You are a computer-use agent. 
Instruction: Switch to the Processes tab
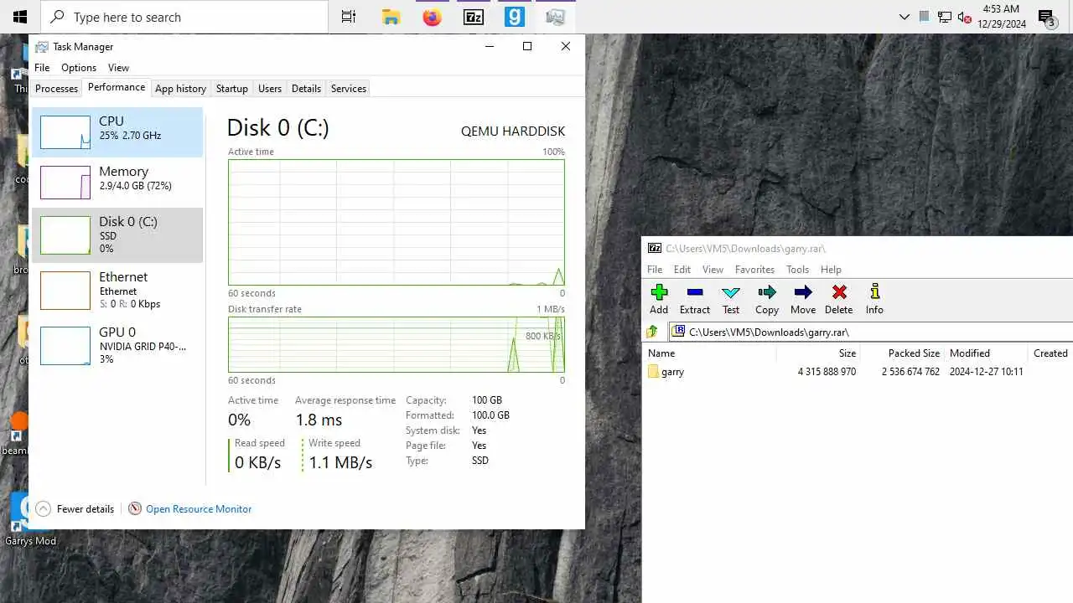click(x=56, y=89)
